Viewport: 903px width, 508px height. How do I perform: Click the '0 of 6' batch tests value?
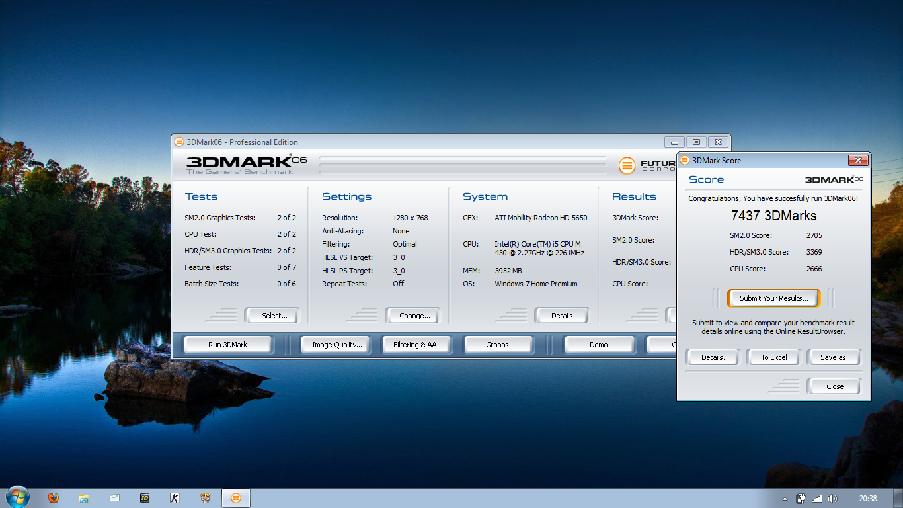[286, 284]
